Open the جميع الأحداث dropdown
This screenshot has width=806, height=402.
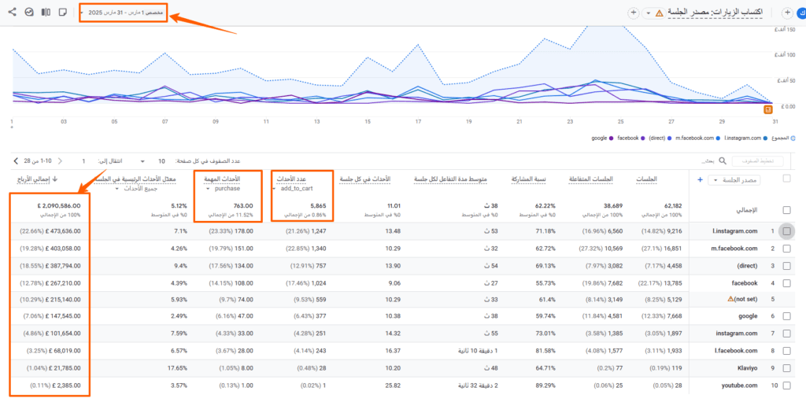coord(135,189)
